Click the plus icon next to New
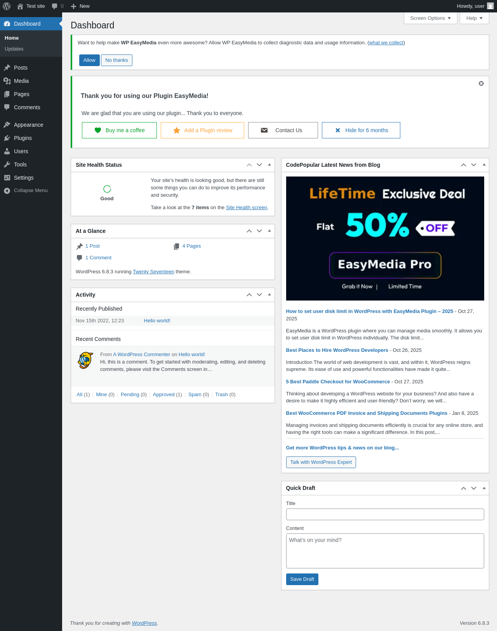This screenshot has height=631, width=497. point(73,6)
